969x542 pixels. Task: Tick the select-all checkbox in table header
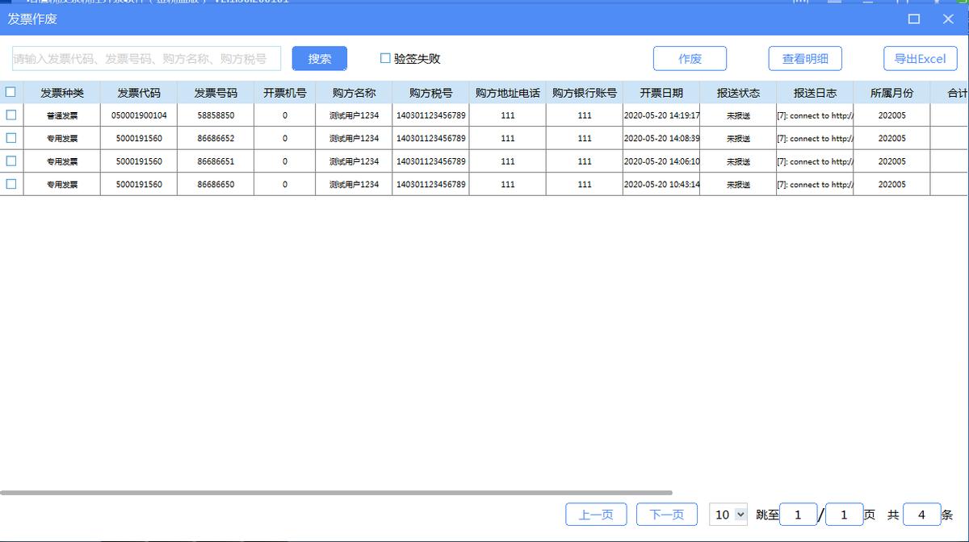point(10,92)
